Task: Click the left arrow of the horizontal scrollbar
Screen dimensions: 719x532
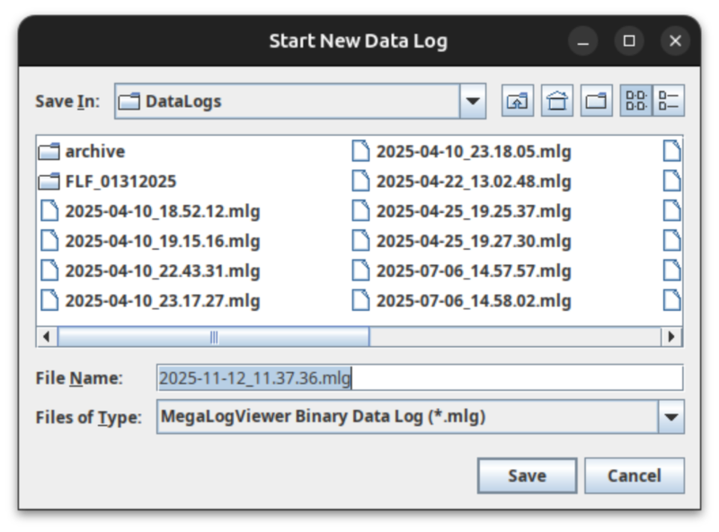Action: point(44,334)
